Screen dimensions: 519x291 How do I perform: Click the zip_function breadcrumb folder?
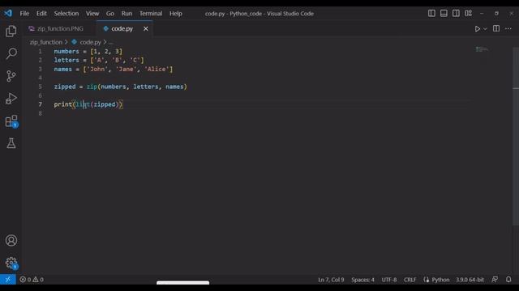point(46,42)
